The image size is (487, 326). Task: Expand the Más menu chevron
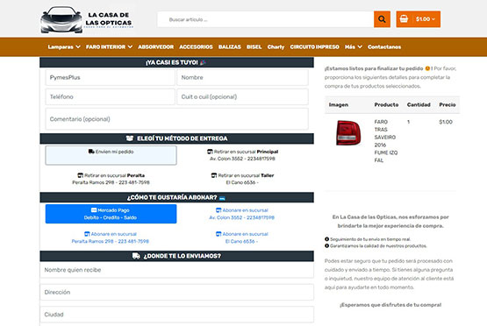tap(360, 46)
